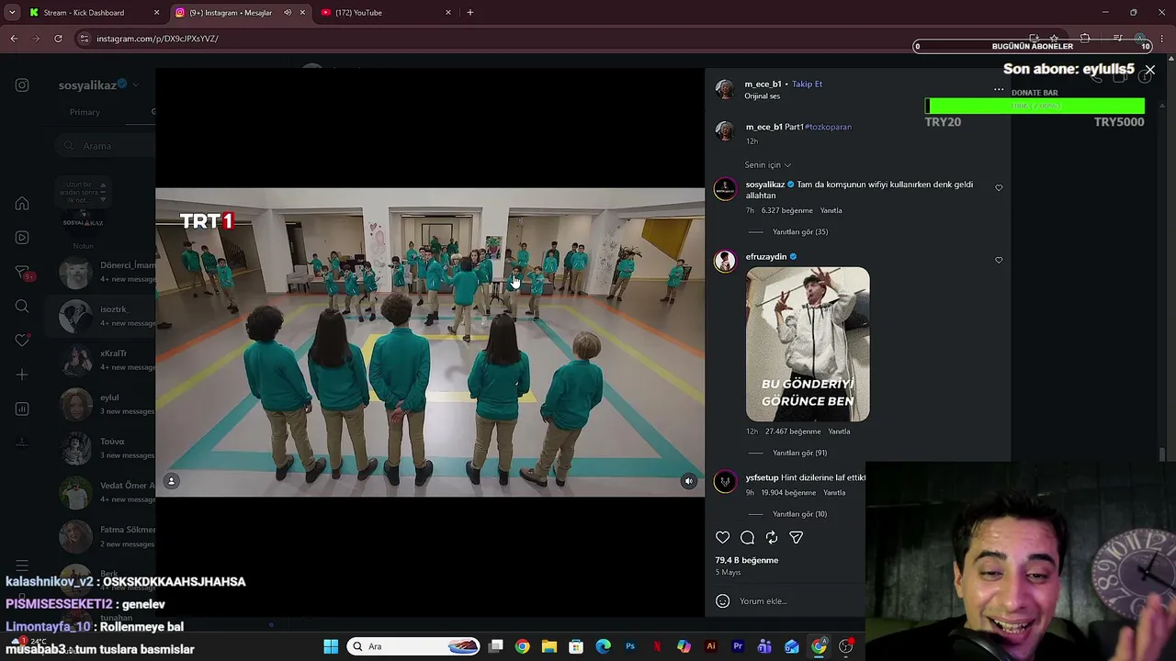Screen dimensions: 1176x661
Task: Like efruzaydin's comment
Action: (x=999, y=261)
